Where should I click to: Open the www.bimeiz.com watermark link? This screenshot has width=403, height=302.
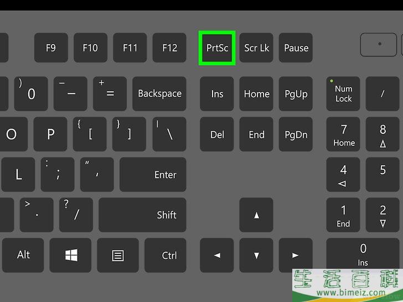click(x=351, y=293)
